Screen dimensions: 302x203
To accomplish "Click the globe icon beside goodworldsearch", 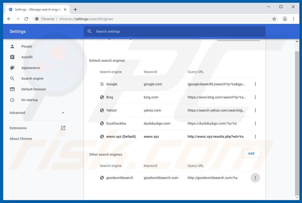I will 102,178.
